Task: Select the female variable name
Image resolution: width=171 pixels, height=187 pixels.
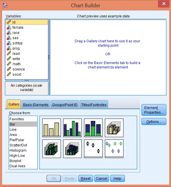Action: (18, 28)
